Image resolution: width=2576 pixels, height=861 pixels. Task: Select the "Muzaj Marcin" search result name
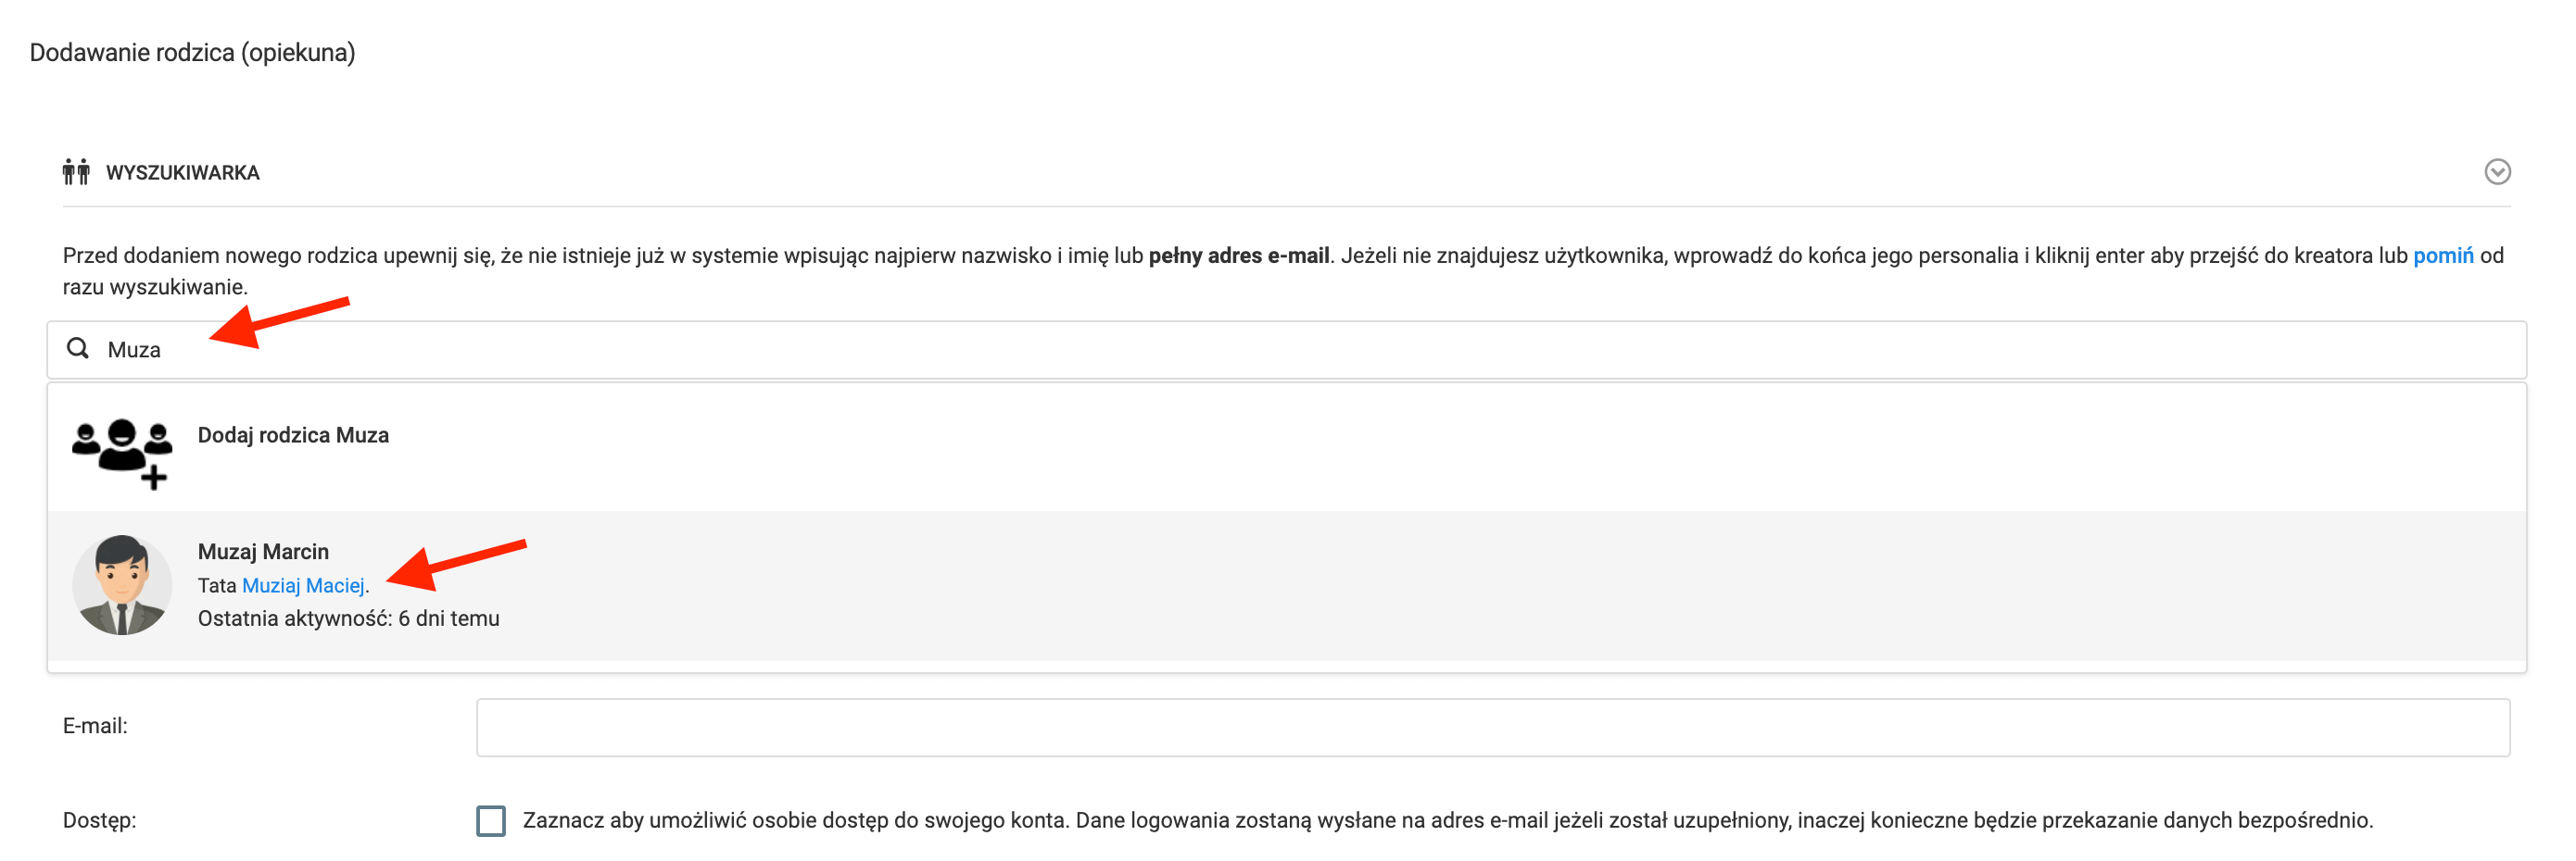(x=263, y=552)
